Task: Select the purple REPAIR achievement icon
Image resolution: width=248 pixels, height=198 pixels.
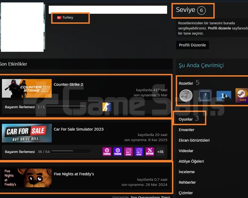Action: (150, 152)
